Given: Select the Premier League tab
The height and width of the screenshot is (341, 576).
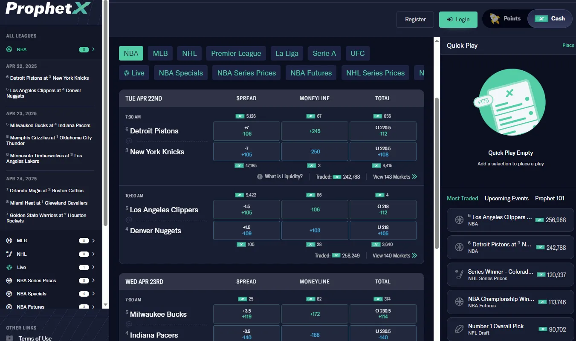Looking at the screenshot, I should tap(236, 53).
